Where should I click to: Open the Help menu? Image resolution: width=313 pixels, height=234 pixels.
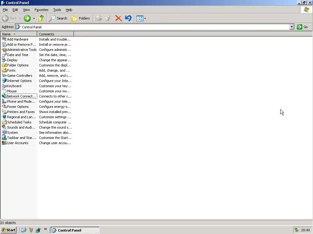click(69, 10)
